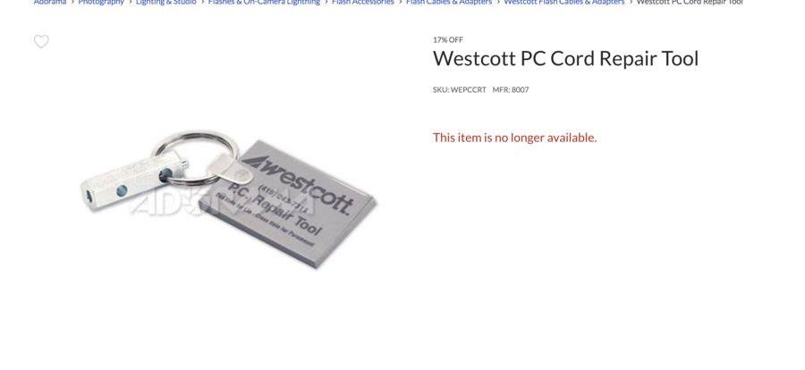Click the chevron before Flash Accessories

[326, 2]
